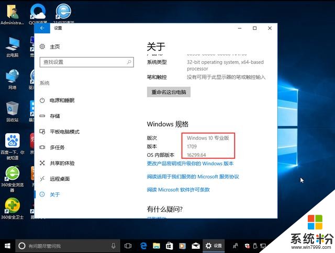Select OS build value 16299.64

[196, 155]
